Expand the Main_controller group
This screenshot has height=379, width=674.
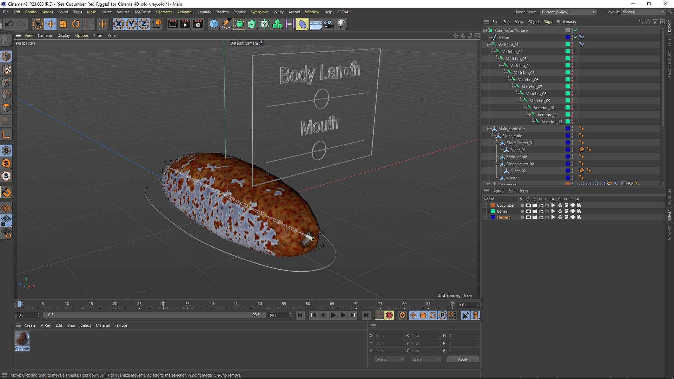tap(489, 129)
